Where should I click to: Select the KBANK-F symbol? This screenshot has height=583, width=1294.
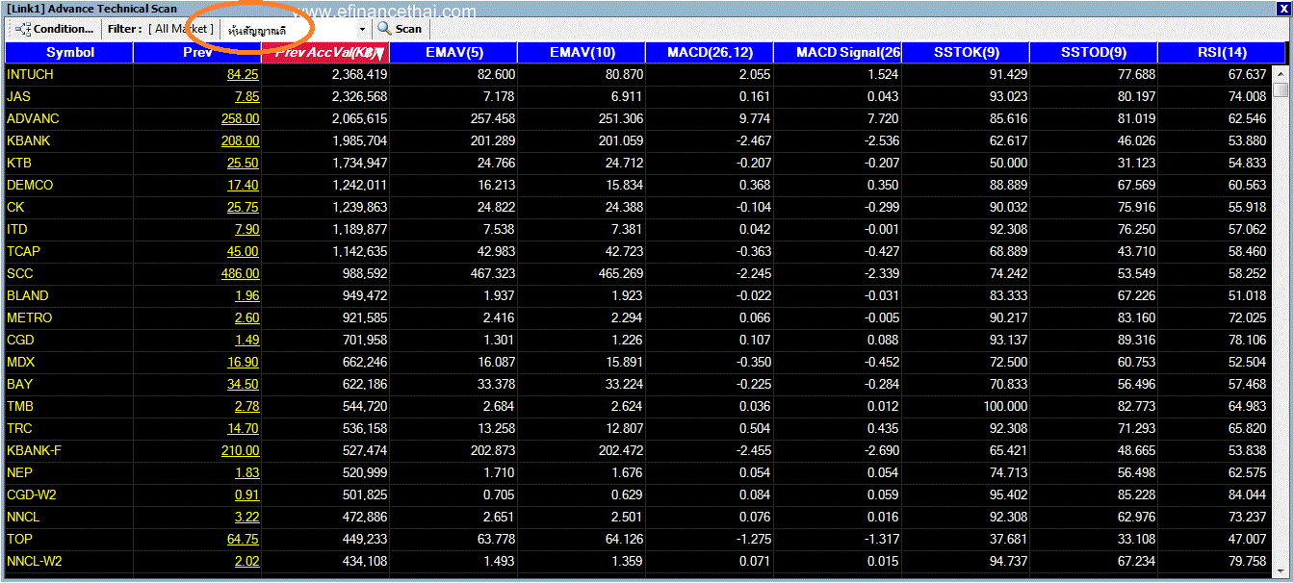click(34, 450)
